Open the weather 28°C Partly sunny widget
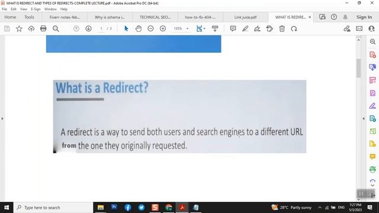Viewport: 379px width, 213px height. tap(291, 208)
